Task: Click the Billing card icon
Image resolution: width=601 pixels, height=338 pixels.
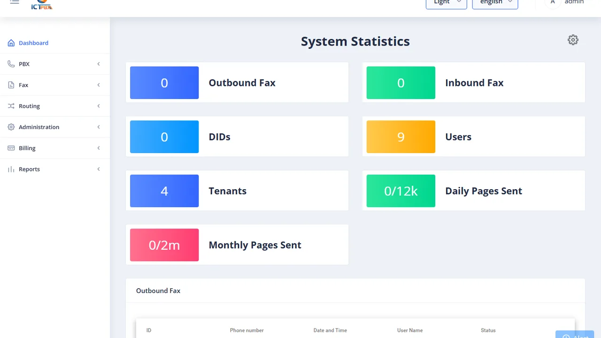Action: (x=11, y=148)
